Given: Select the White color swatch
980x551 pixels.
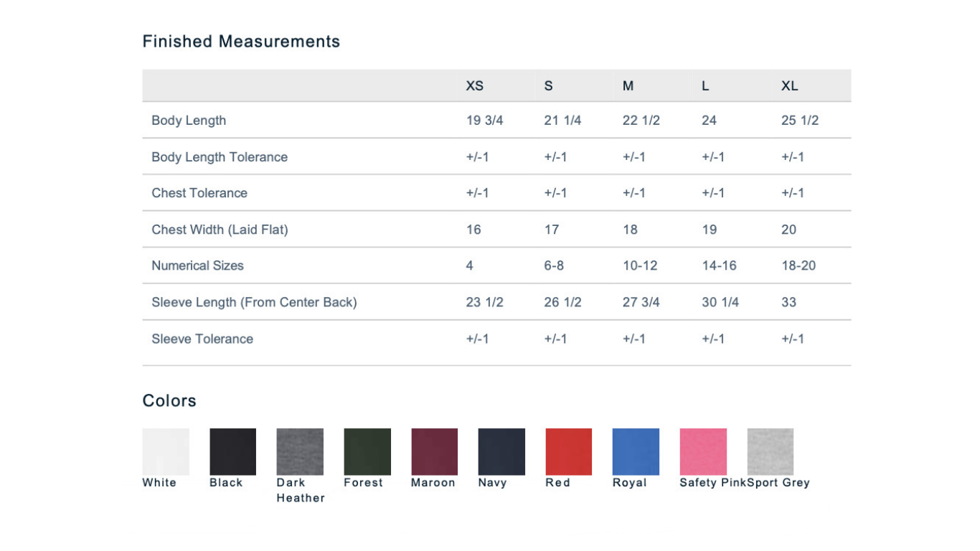Looking at the screenshot, I should click(166, 451).
